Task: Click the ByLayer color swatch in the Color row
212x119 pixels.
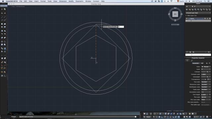Action: pos(202,67)
